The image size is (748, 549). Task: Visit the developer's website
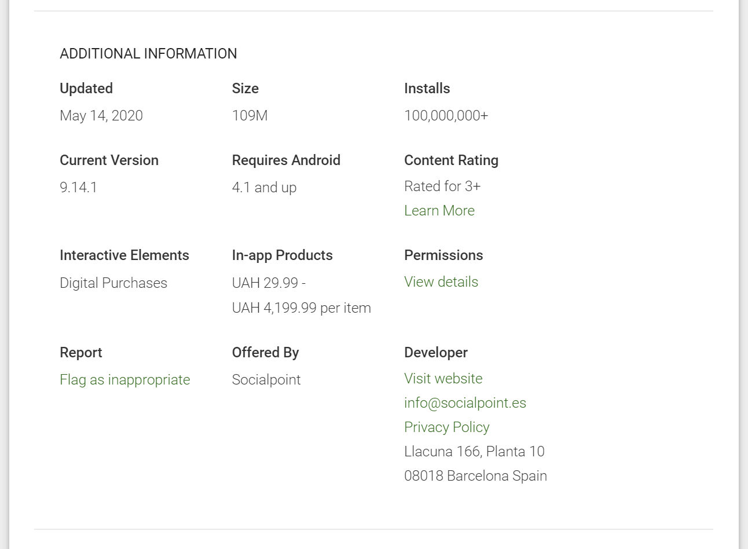click(x=443, y=379)
